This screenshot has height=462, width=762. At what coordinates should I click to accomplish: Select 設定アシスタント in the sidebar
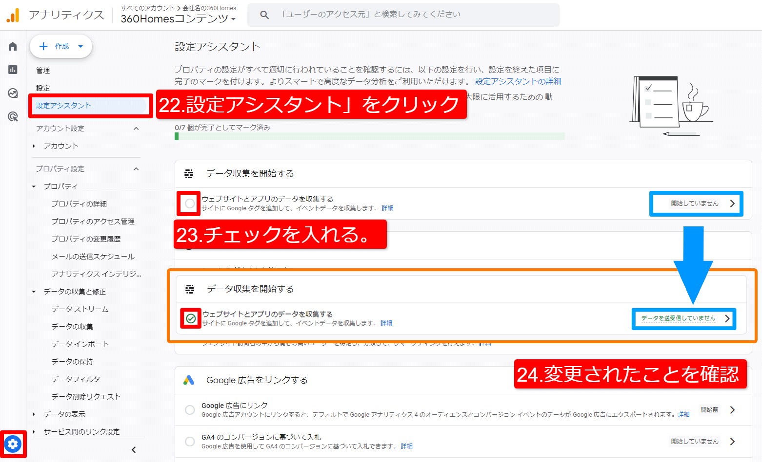coord(64,106)
